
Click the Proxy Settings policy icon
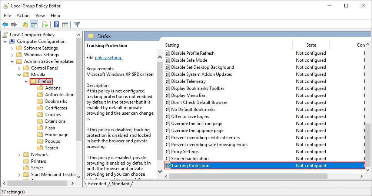coord(167,152)
